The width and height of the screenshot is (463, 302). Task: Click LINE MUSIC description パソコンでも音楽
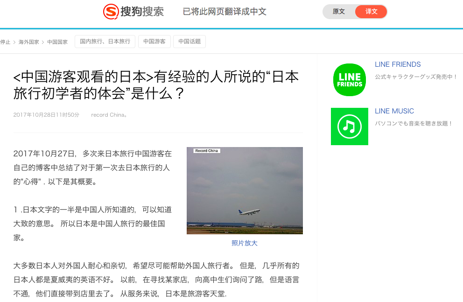click(x=414, y=123)
